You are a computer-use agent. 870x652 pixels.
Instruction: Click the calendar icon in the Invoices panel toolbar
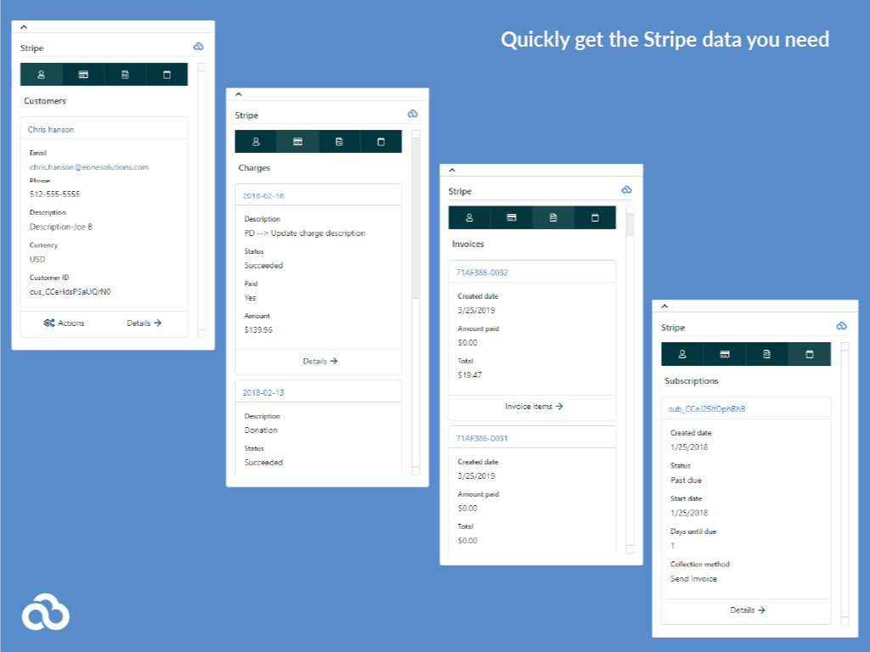pos(596,217)
